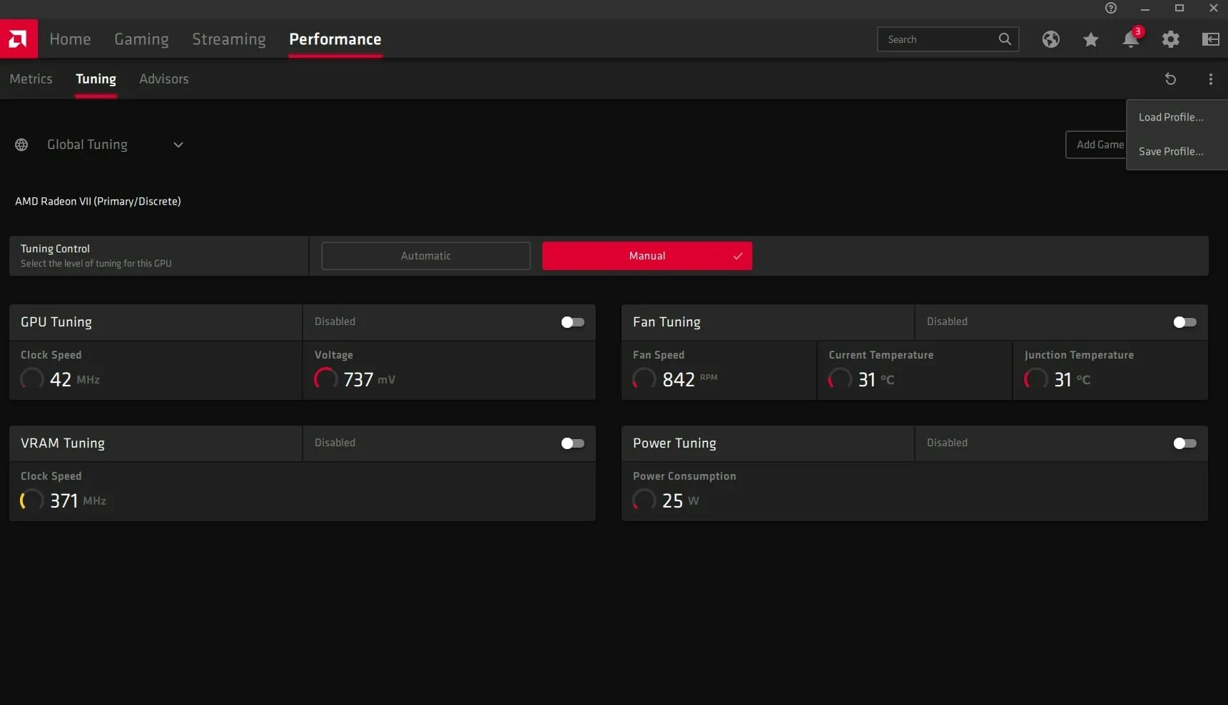Click the AMD logo icon
Image resolution: width=1228 pixels, height=705 pixels.
pos(19,38)
